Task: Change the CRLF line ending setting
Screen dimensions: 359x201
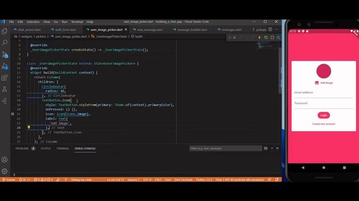Action: click(x=158, y=180)
